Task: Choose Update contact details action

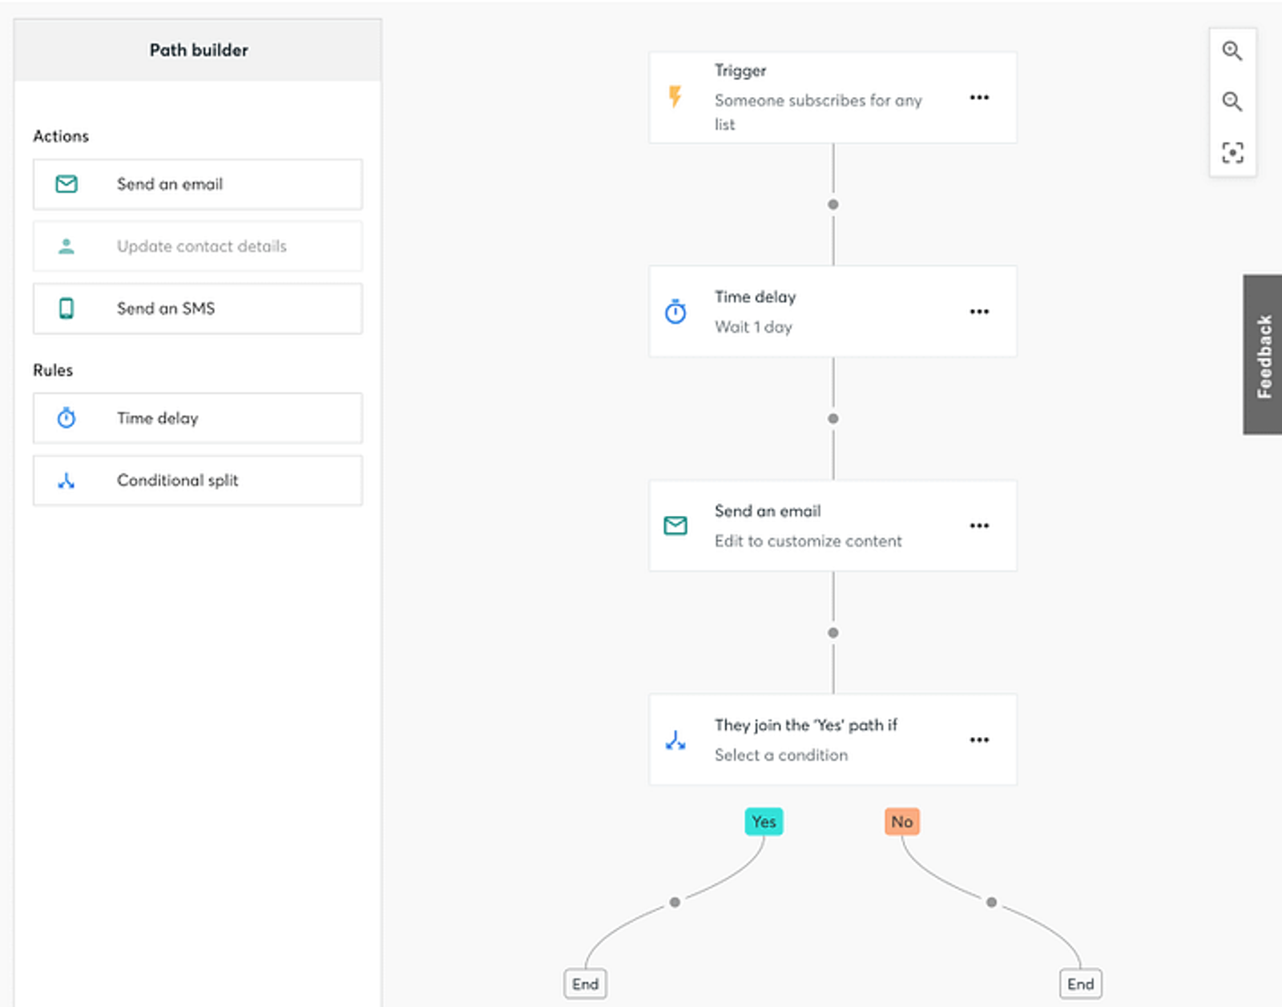Action: click(x=197, y=247)
